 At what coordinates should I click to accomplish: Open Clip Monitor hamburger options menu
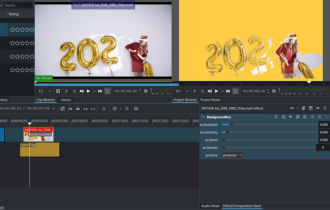point(146,91)
